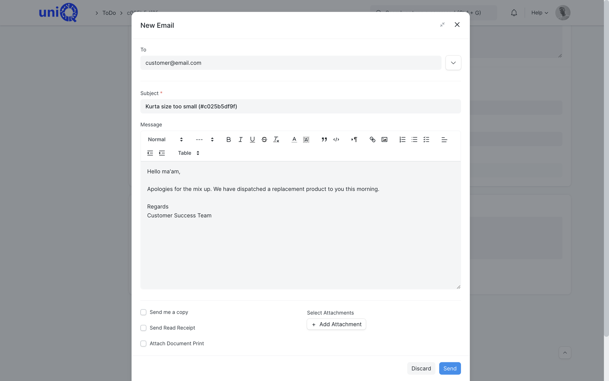Click the Subject input field
Image resolution: width=609 pixels, height=381 pixels.
tap(300, 106)
